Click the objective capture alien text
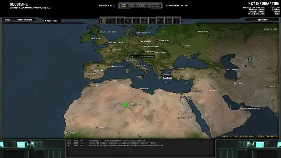 (x=250, y=136)
